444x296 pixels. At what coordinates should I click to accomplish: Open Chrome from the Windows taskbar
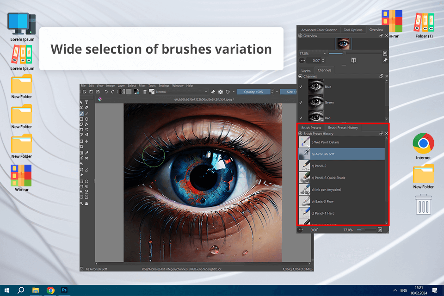tap(50, 290)
